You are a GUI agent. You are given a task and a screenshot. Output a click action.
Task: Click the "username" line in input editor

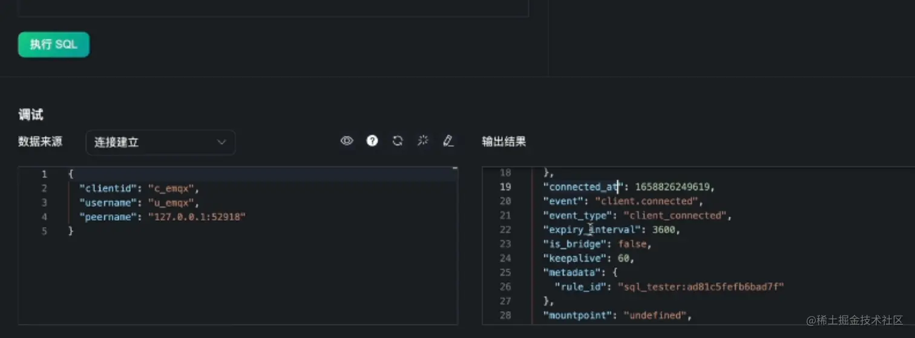(139, 203)
